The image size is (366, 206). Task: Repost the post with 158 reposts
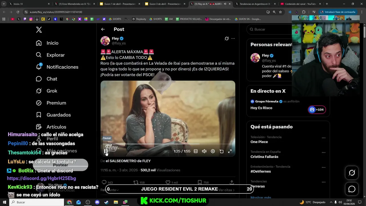139,182
